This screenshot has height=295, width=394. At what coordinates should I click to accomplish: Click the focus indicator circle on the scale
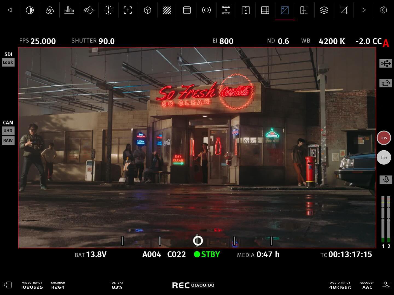(x=198, y=241)
